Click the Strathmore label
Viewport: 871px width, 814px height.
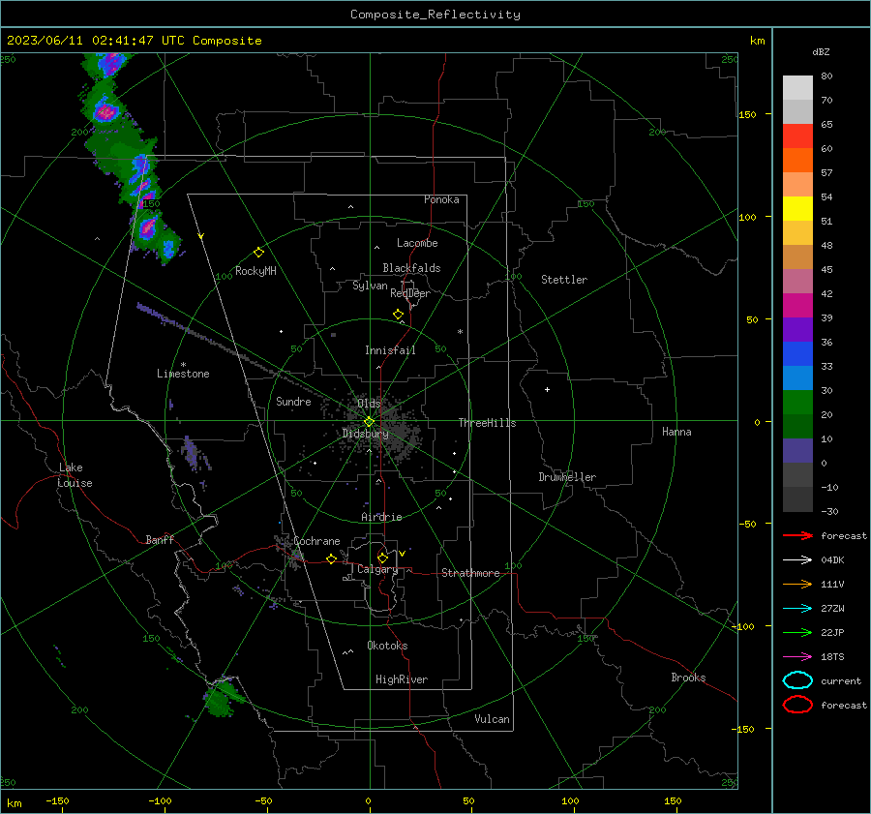point(470,573)
